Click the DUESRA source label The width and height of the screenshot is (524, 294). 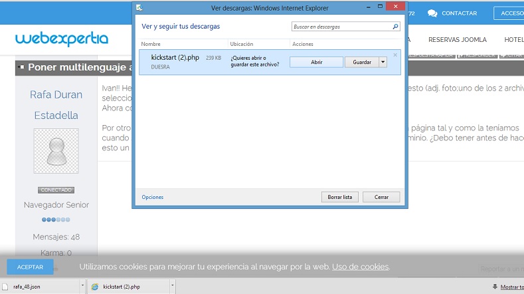tap(161, 67)
